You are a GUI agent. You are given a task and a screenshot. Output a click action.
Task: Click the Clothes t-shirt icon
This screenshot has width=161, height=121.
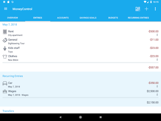[5, 57]
